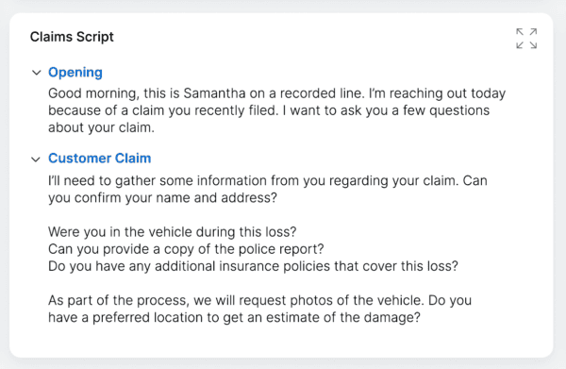Click the Claims Script panel title
The height and width of the screenshot is (369, 566).
click(72, 37)
